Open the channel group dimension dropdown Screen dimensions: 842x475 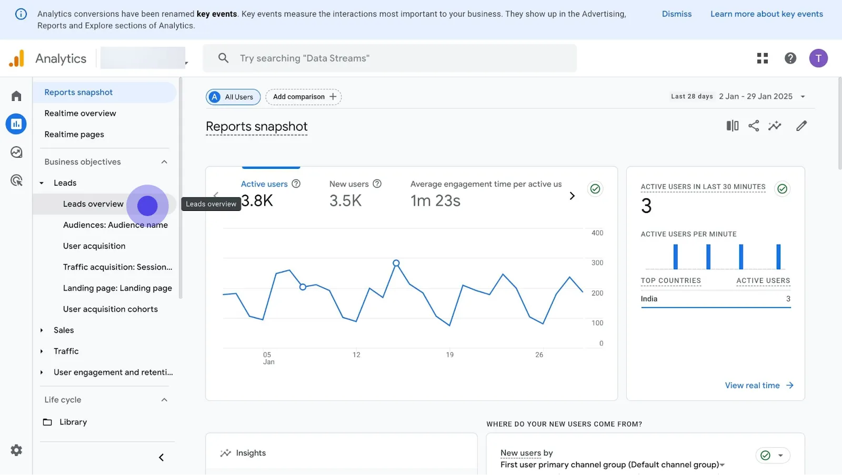point(722,465)
